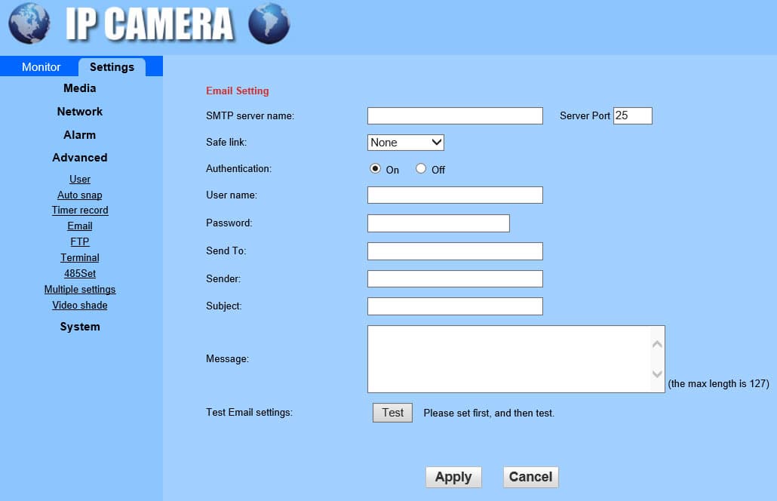Open the Alarm settings section
Image resolution: width=777 pixels, height=501 pixels.
[x=80, y=135]
